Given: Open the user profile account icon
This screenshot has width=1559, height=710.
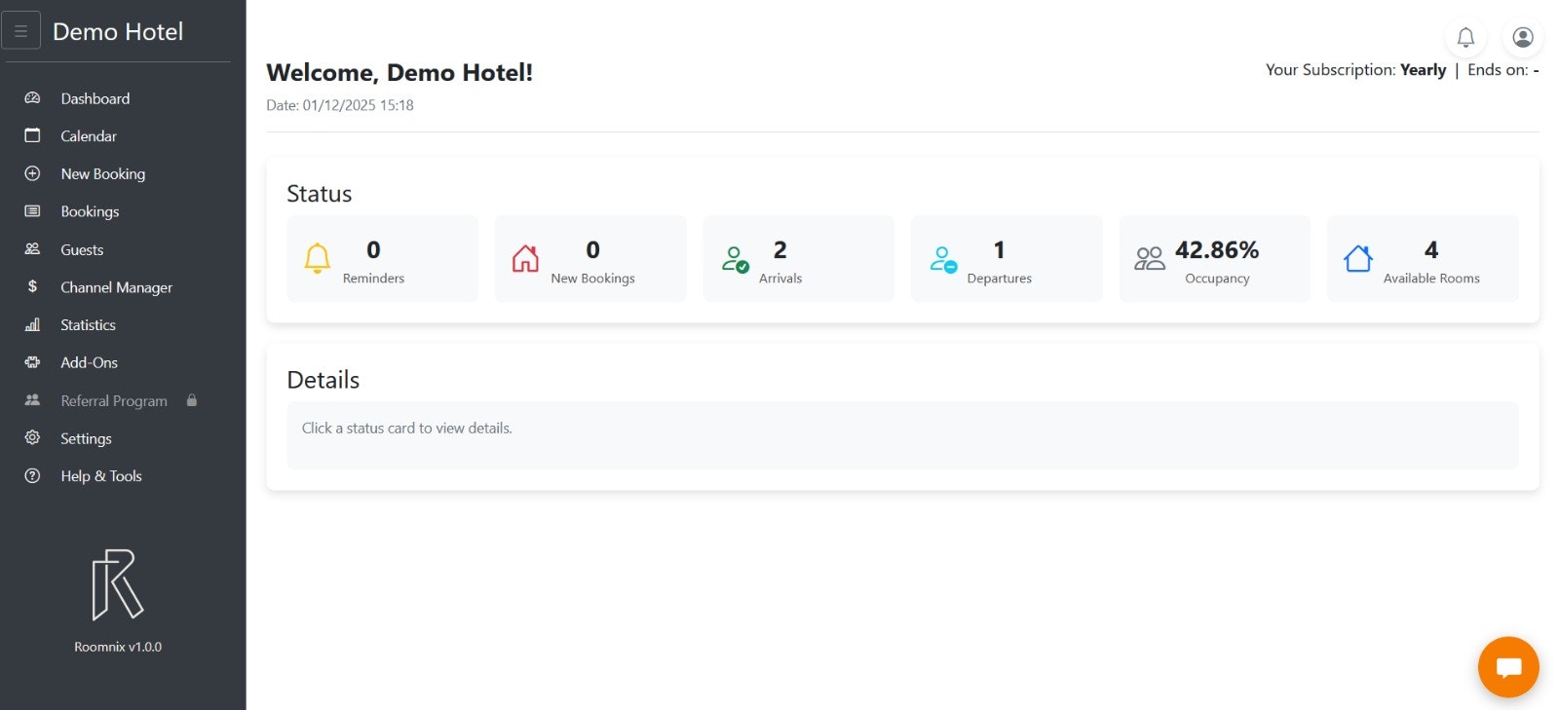Looking at the screenshot, I should coord(1523,38).
